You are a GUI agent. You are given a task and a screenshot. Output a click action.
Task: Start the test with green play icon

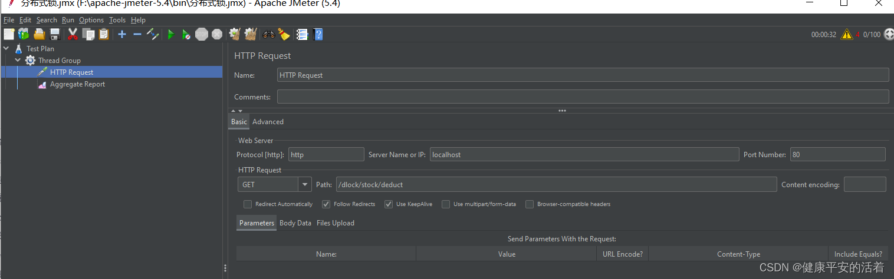pos(170,34)
